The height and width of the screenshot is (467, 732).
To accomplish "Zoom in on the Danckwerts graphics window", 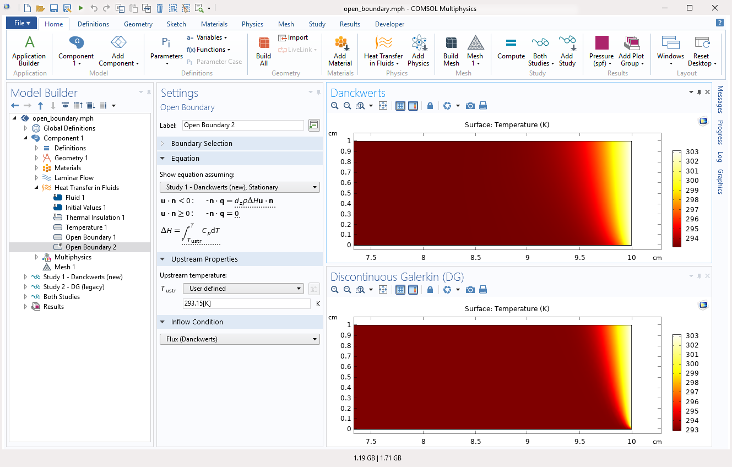I will point(335,106).
